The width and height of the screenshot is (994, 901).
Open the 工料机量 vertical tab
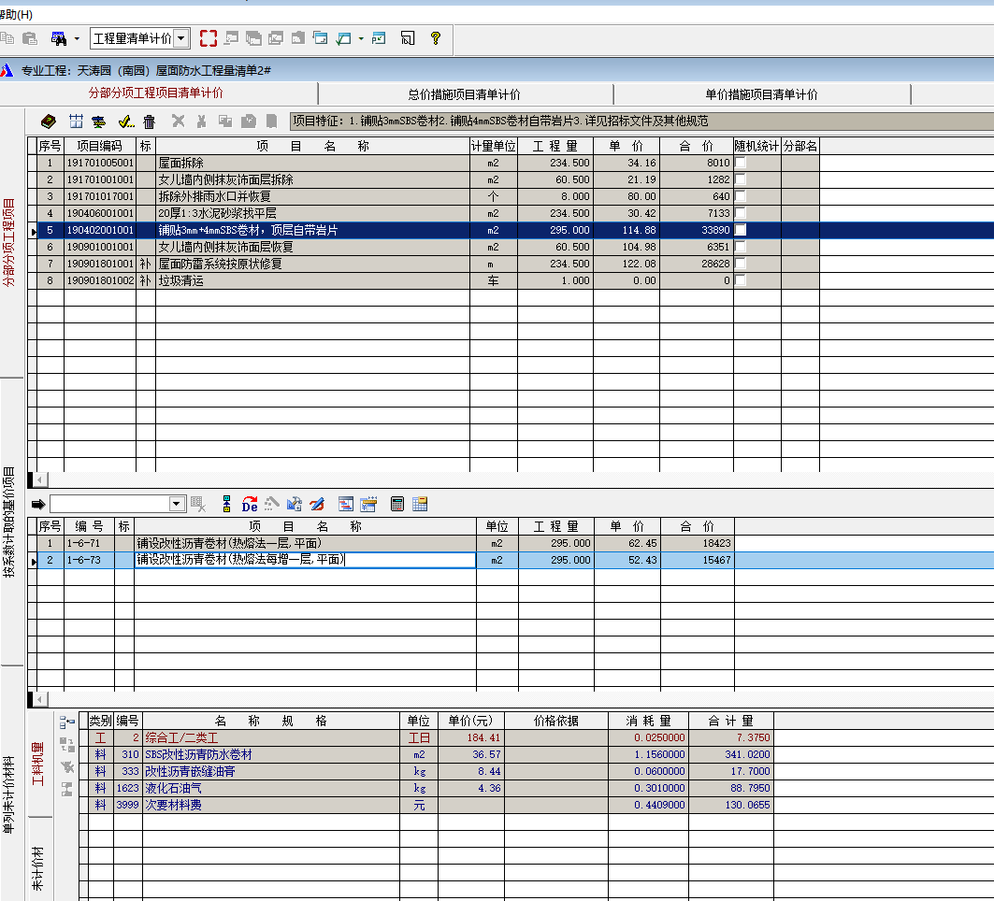(38, 764)
